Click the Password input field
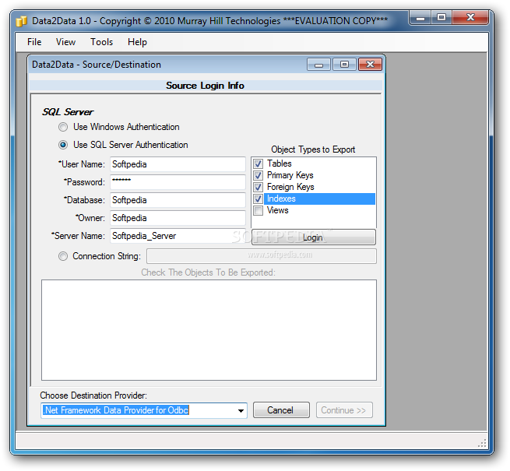 178,182
